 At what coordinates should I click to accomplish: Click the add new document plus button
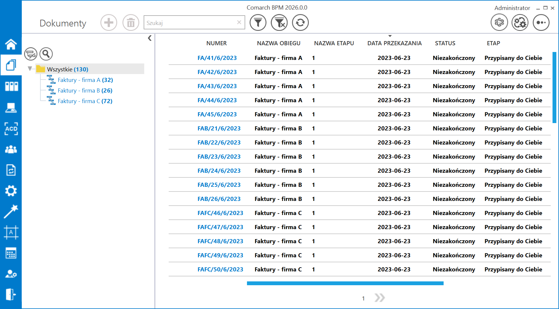109,23
